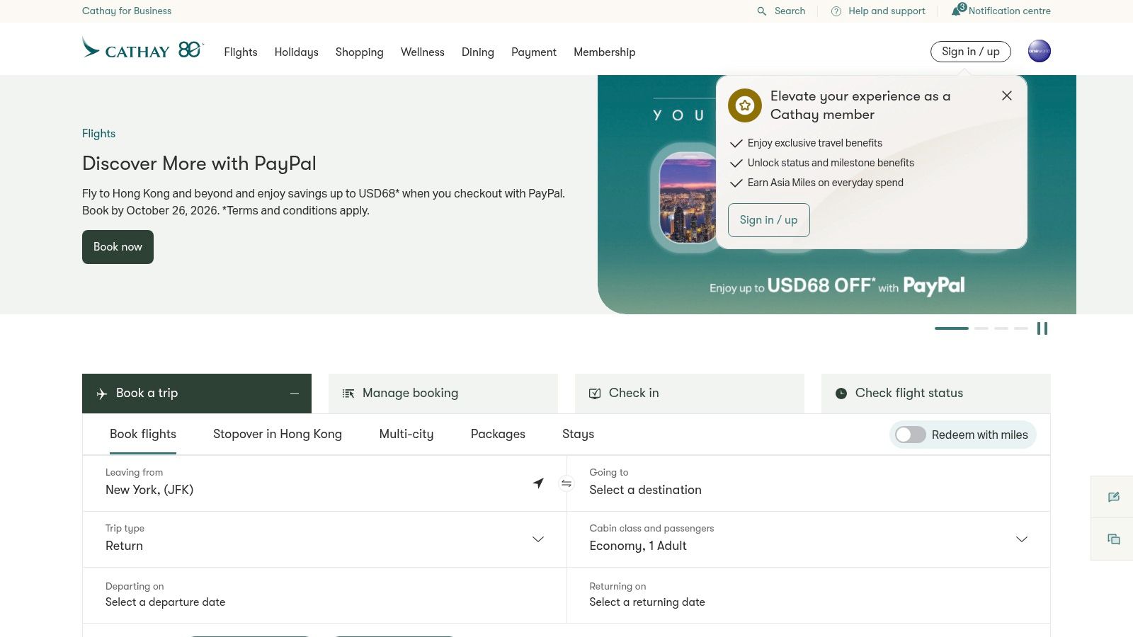
Task: Select the Packages tab
Action: (498, 434)
